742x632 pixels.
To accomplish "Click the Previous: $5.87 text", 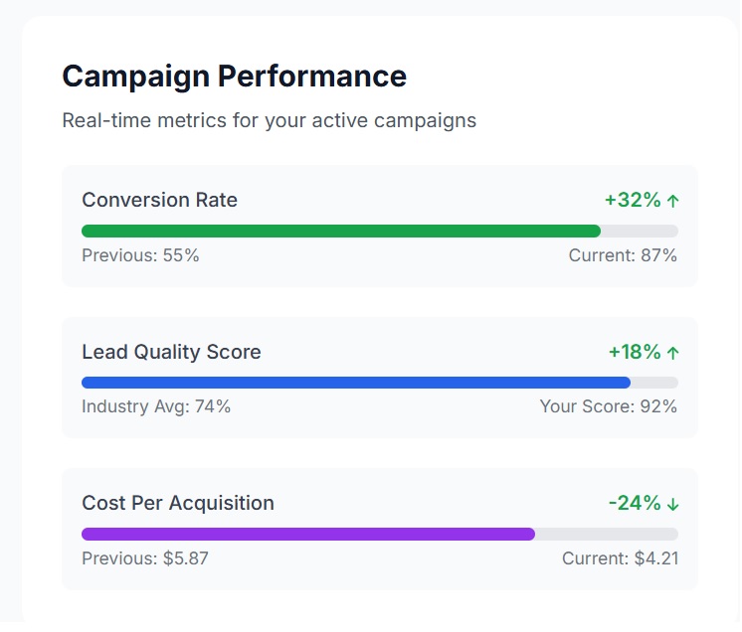I will tap(145, 558).
